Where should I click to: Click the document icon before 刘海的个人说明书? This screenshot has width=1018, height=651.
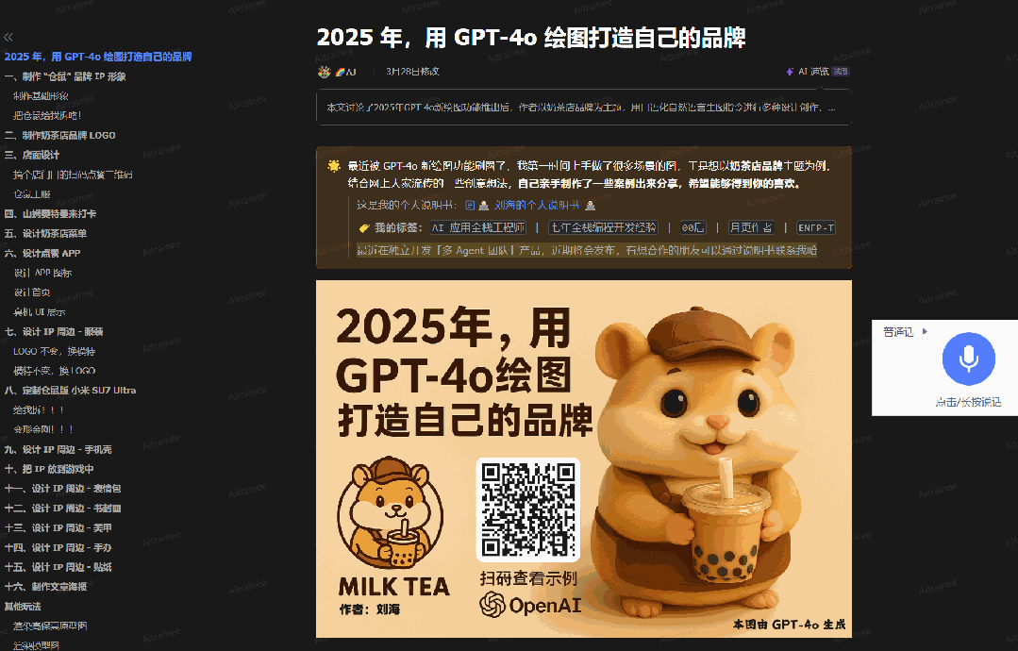click(x=470, y=205)
